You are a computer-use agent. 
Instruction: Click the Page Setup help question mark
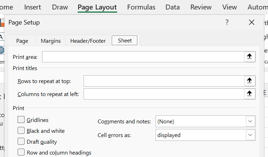tap(227, 22)
